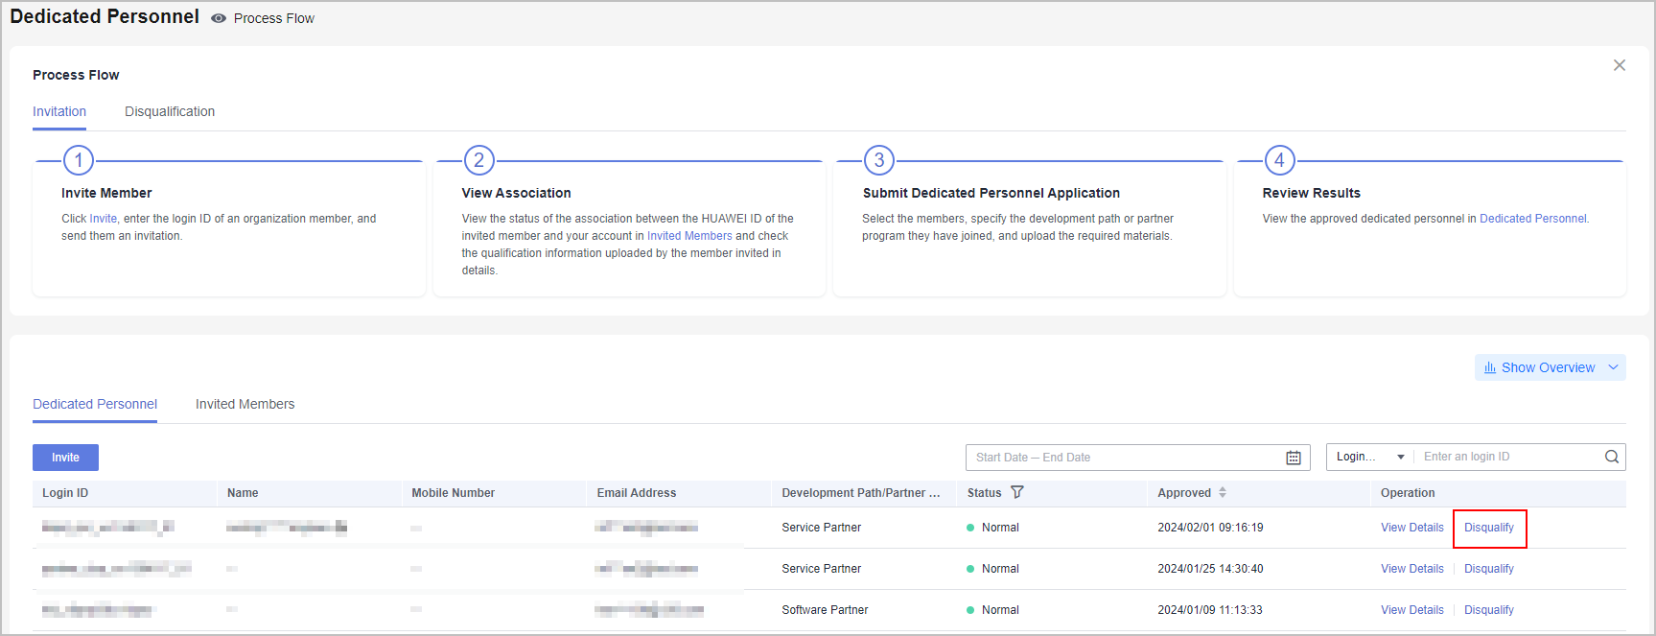Click the Process Flow label beside the title
The height and width of the screenshot is (636, 1656).
coord(274,18)
